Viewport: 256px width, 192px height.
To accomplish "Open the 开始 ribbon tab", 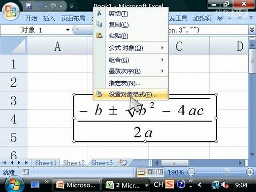I will click(x=31, y=18).
